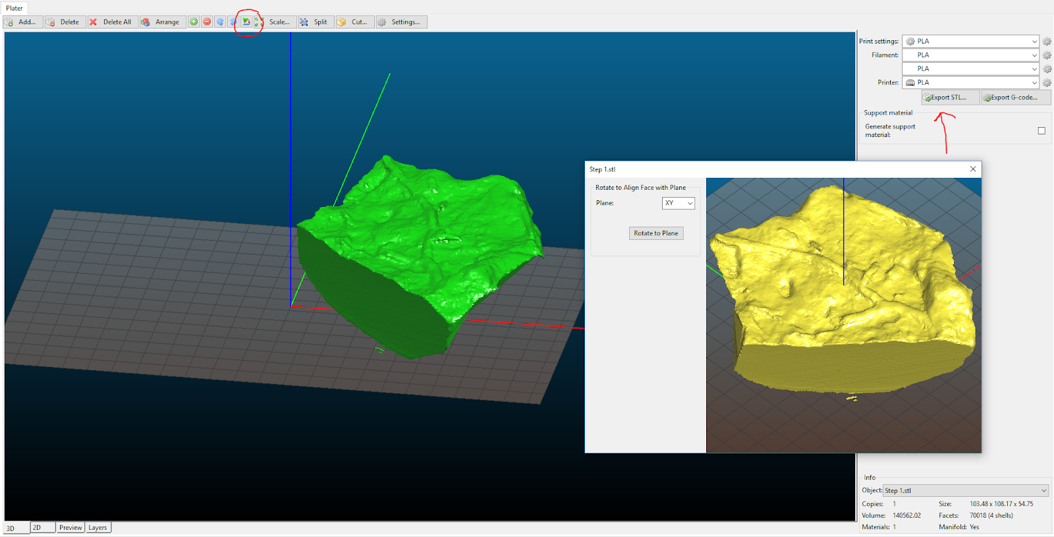
Task: Click the Rotate to Plane button
Action: click(656, 233)
